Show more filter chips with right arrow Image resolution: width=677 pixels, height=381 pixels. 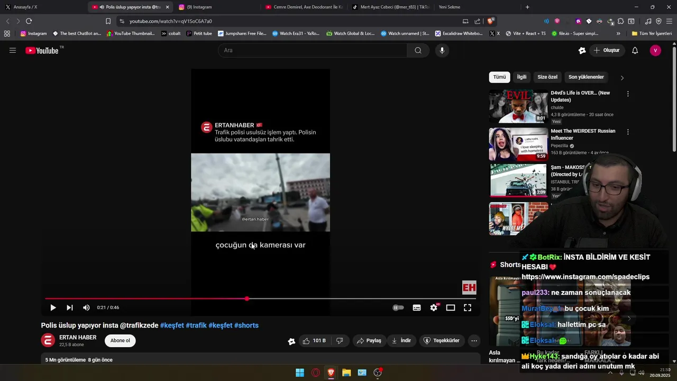(x=622, y=78)
